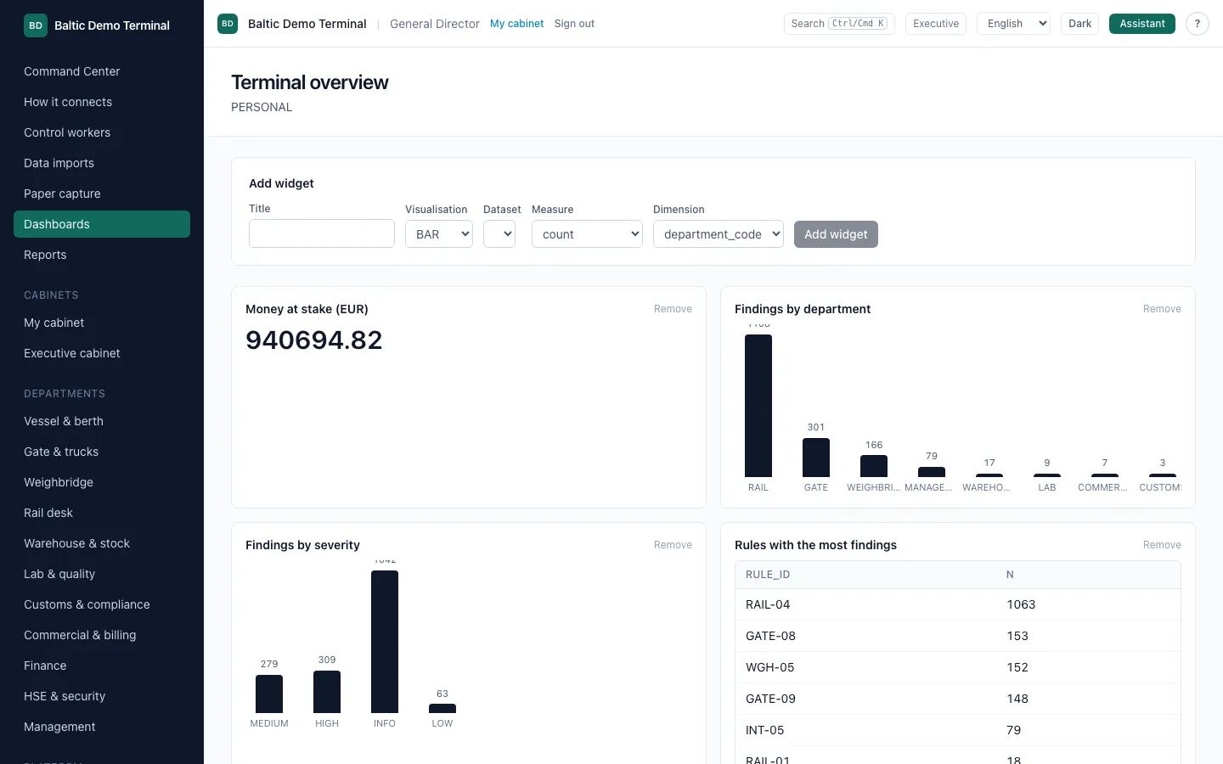Navigate to Data imports

click(x=102, y=163)
